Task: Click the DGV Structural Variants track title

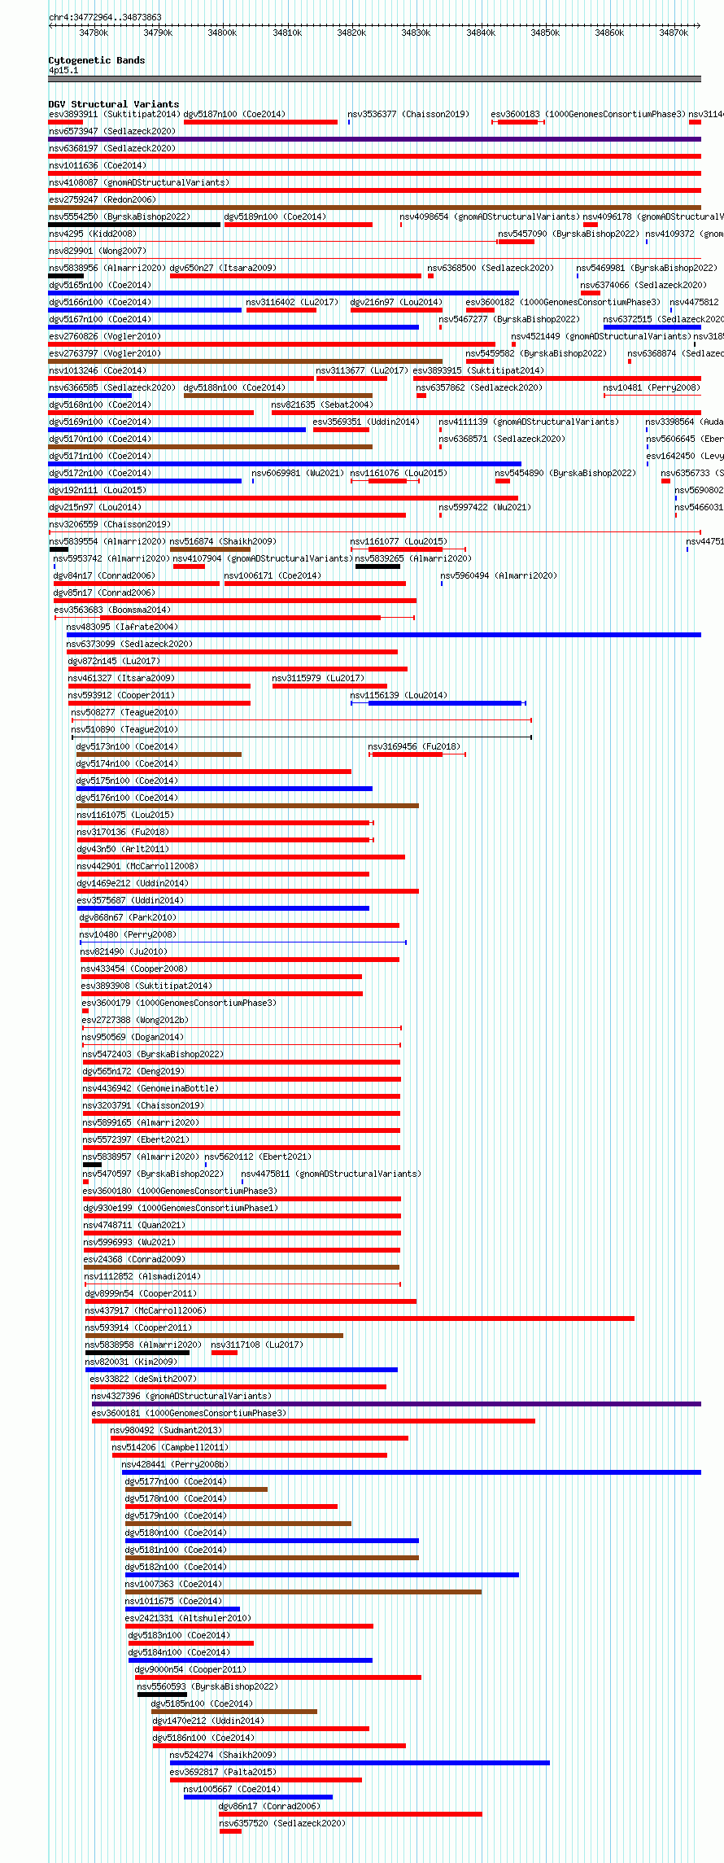Action: point(114,104)
